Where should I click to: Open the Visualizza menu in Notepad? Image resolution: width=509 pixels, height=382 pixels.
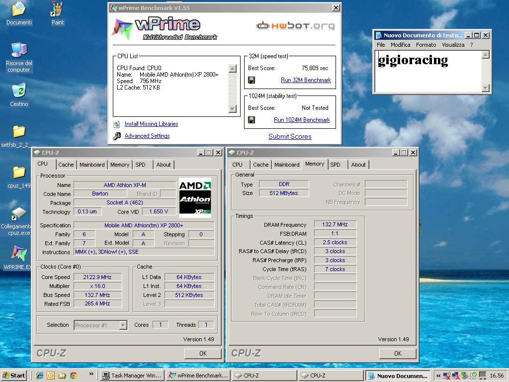tap(453, 45)
